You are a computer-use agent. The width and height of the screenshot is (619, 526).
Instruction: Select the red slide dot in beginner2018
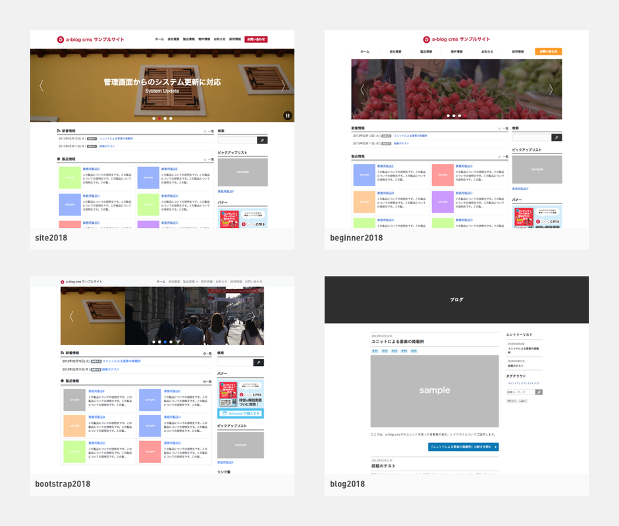pos(454,115)
